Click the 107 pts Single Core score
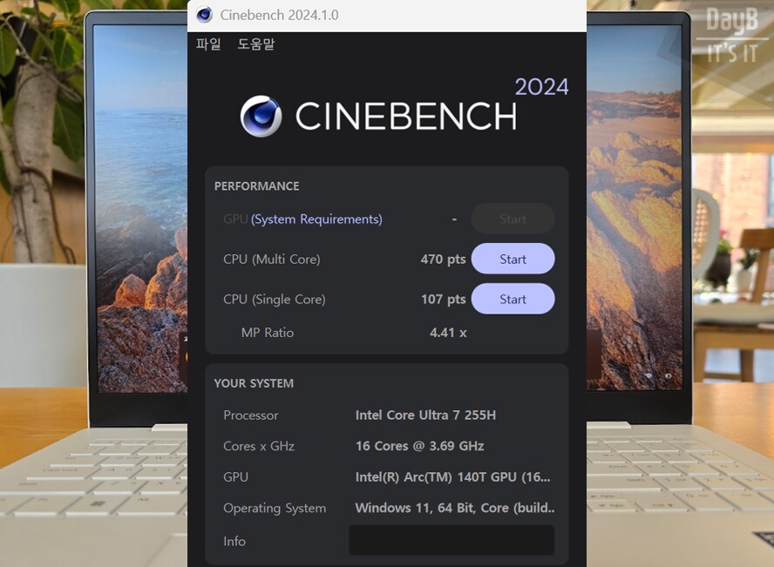Image resolution: width=774 pixels, height=567 pixels. click(443, 300)
